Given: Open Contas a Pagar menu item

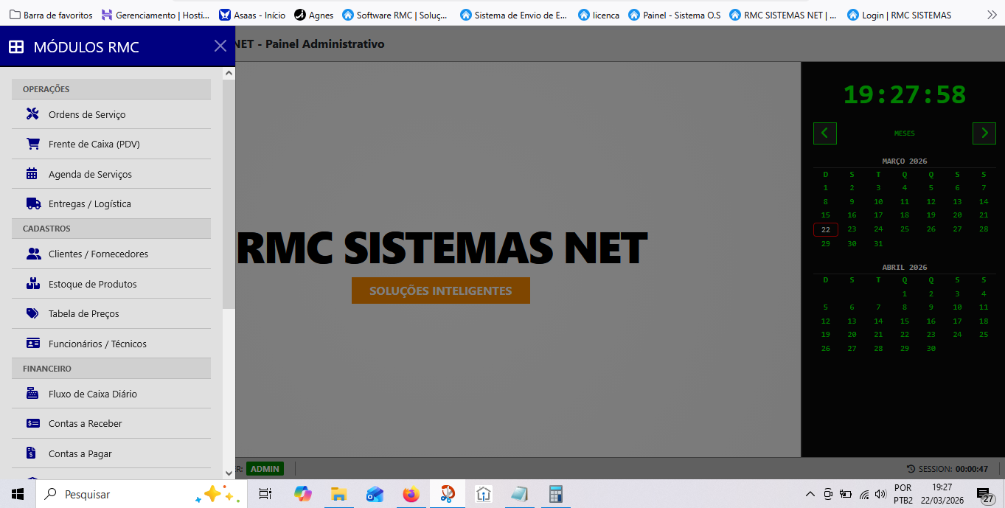Looking at the screenshot, I should pyautogui.click(x=80, y=453).
